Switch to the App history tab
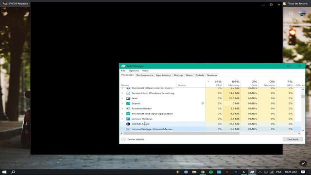 point(163,75)
